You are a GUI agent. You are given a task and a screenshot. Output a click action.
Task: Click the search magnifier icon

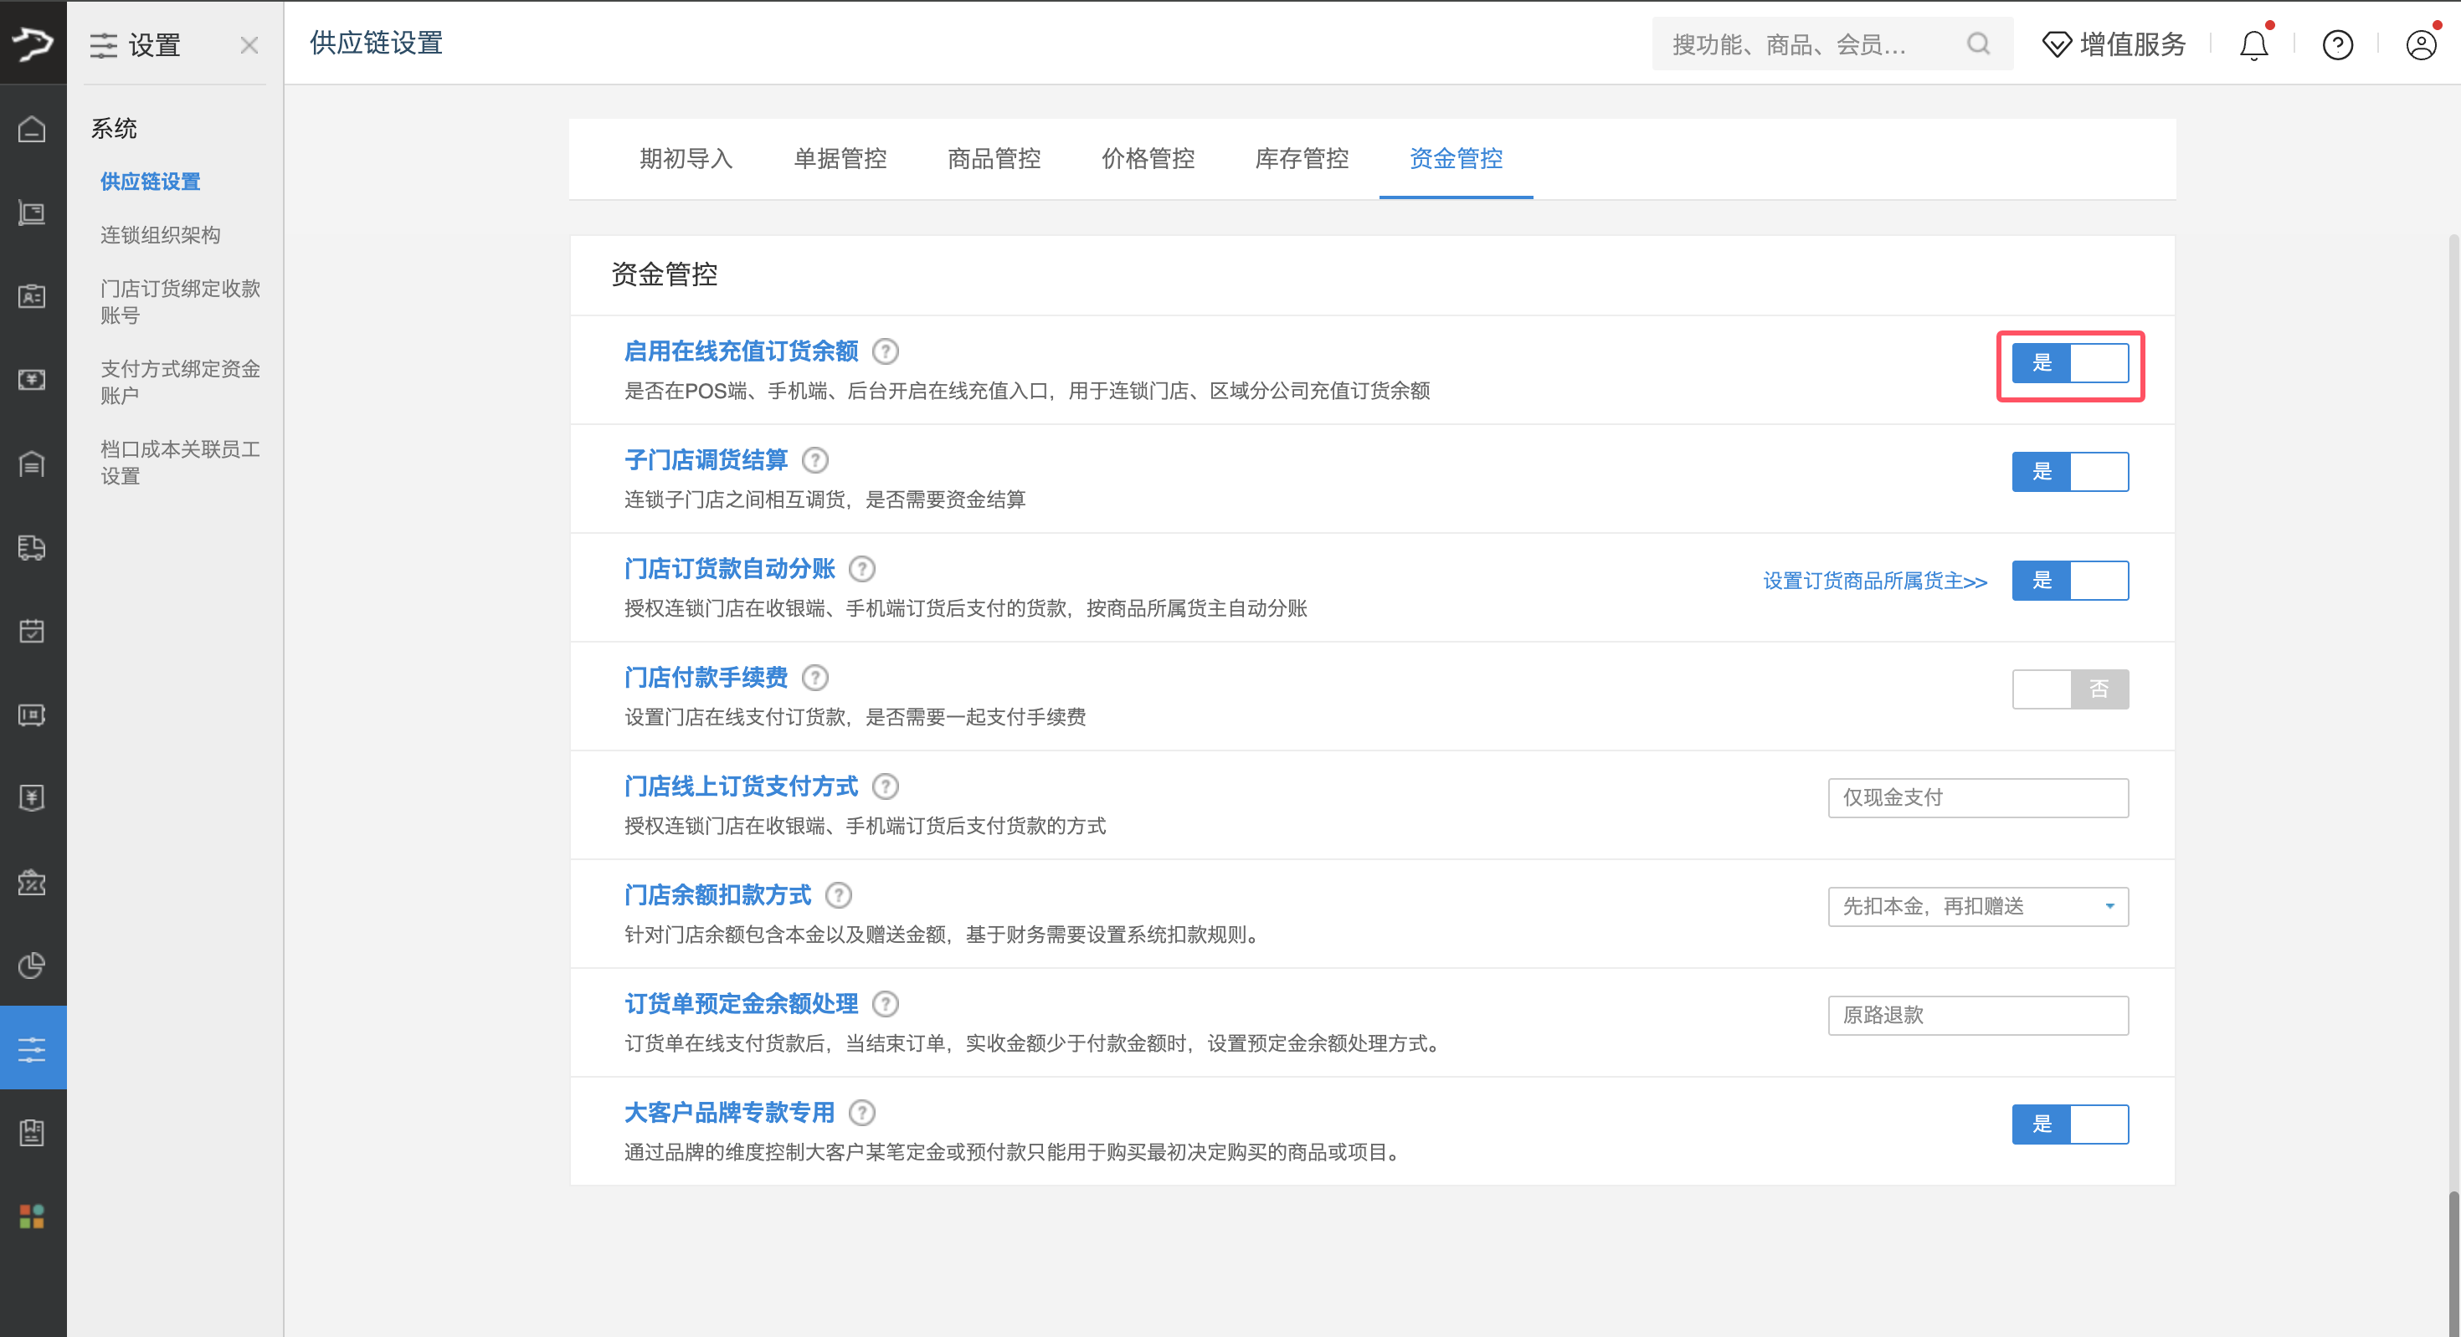click(x=1979, y=44)
